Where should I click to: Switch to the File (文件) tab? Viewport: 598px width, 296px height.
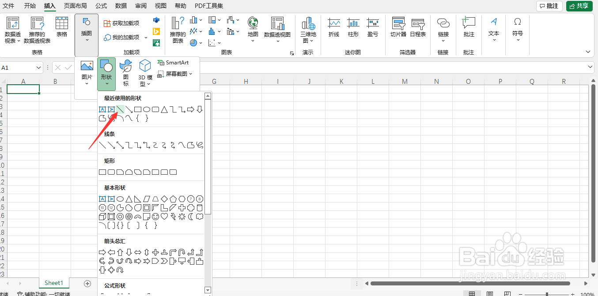(x=8, y=6)
